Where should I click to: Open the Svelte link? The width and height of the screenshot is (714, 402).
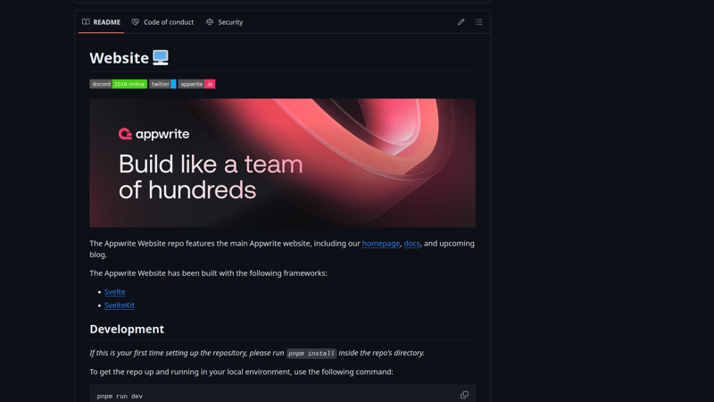coord(115,292)
